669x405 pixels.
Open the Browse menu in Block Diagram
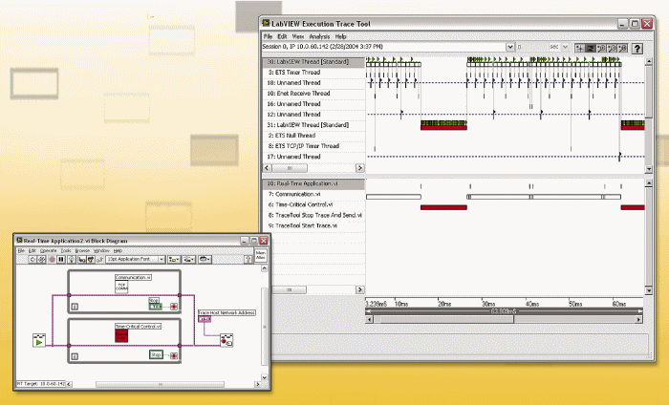(x=82, y=250)
